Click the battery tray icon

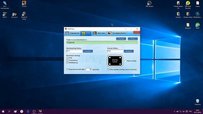178,111
